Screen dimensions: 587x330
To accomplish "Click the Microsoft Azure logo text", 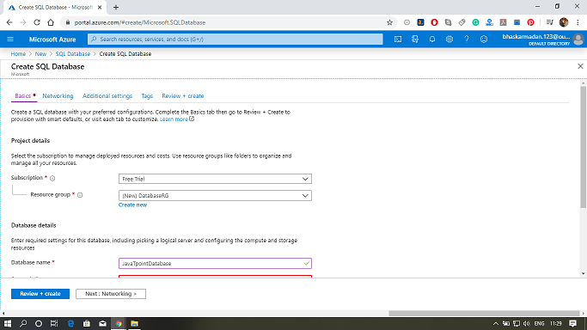I will tap(52, 40).
